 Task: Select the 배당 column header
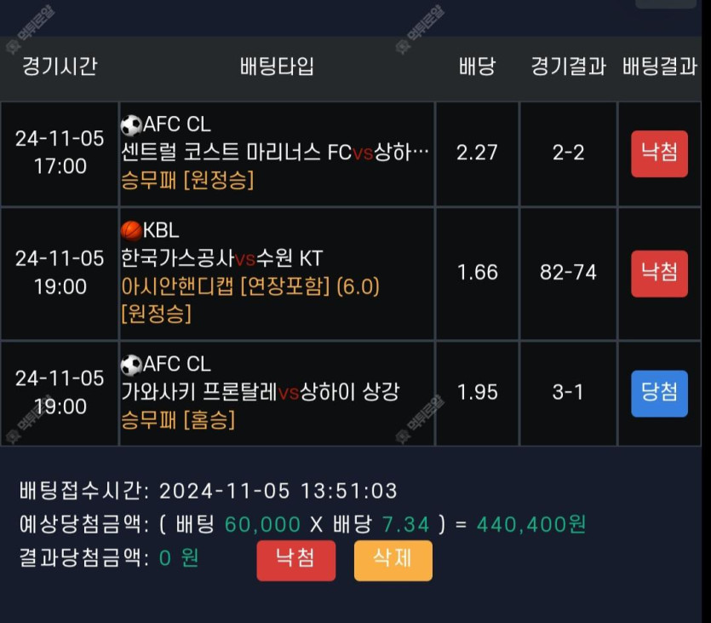(477, 66)
